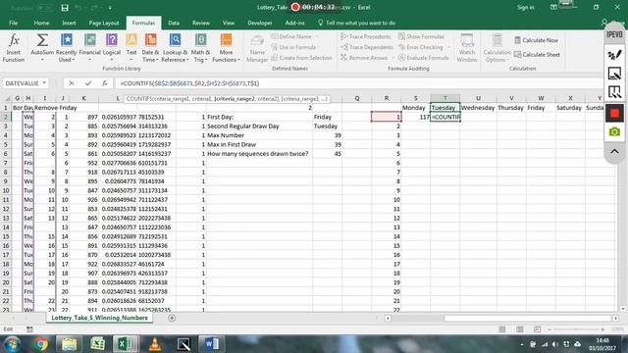628x353 pixels.
Task: Collapse the IPEVO toolbar chevron
Action: (614, 152)
